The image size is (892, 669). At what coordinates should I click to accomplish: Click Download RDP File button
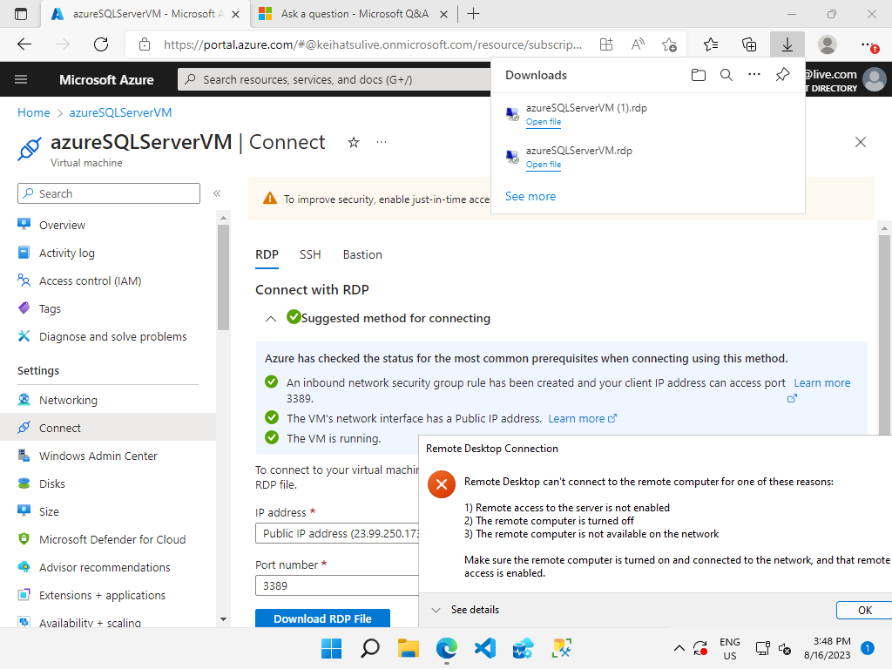click(322, 618)
